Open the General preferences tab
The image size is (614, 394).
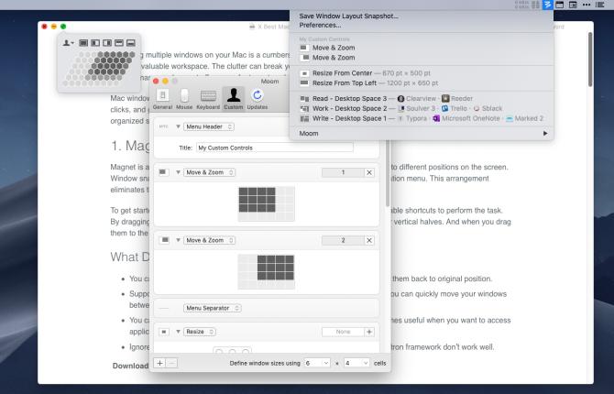tap(162, 98)
